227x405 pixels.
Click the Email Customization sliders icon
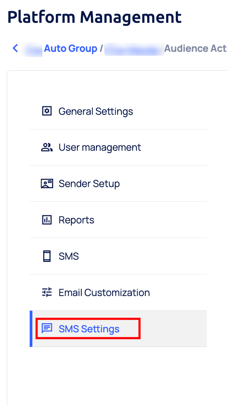click(47, 292)
